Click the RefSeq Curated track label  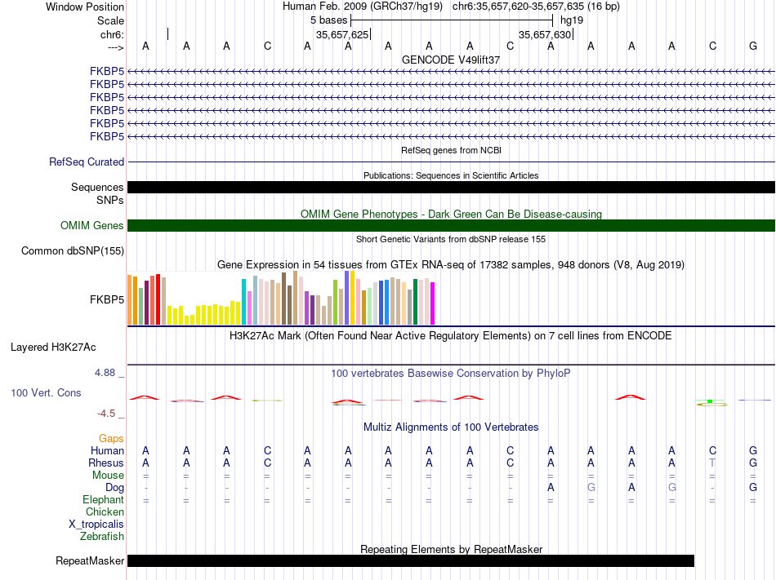(87, 162)
